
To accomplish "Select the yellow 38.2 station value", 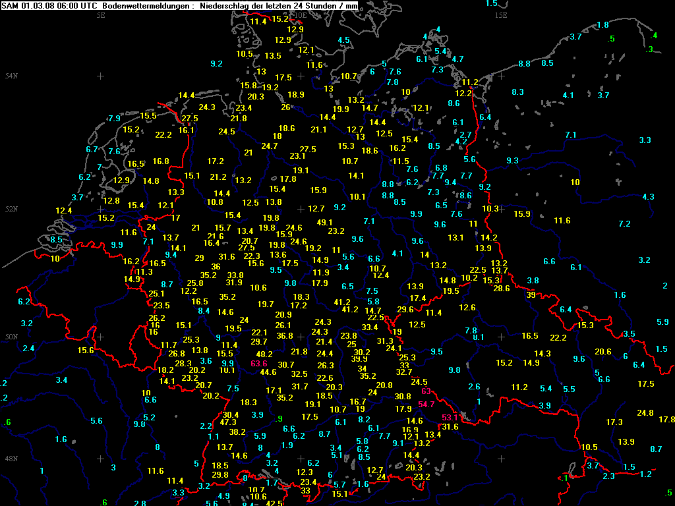I will coord(237,432).
